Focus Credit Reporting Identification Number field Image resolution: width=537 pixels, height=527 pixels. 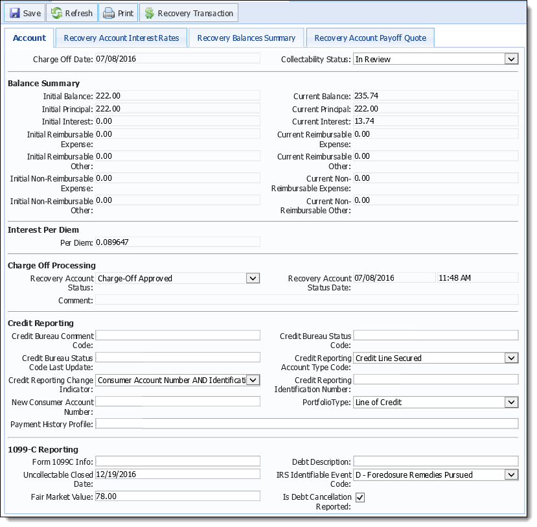pos(436,379)
